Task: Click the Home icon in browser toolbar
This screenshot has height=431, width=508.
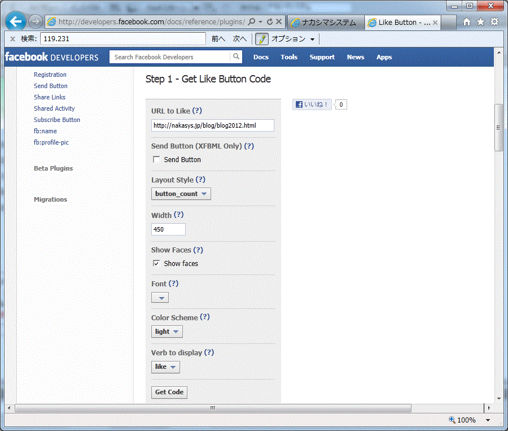Action: pyautogui.click(x=467, y=22)
